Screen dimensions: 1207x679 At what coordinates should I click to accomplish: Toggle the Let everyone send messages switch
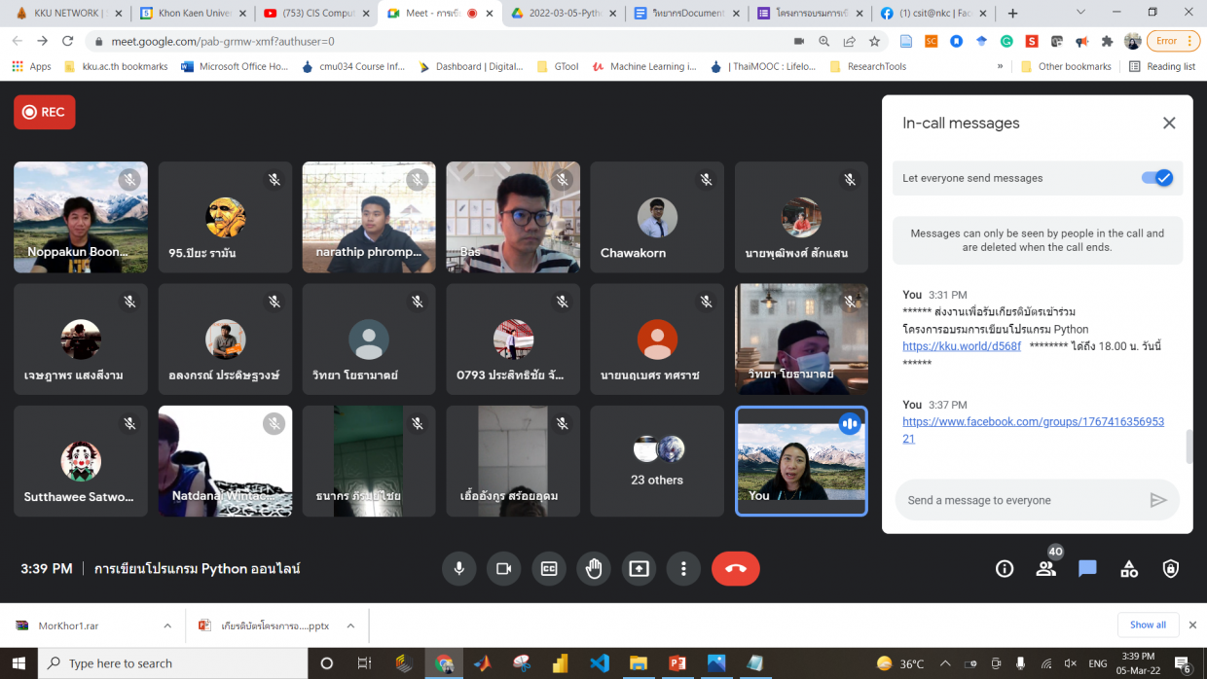pos(1157,178)
